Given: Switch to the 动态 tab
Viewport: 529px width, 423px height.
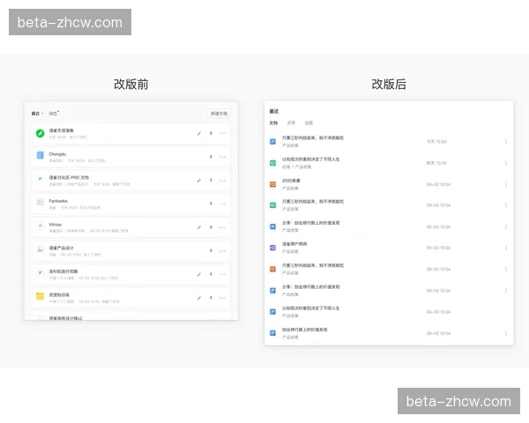Looking at the screenshot, I should tap(53, 114).
